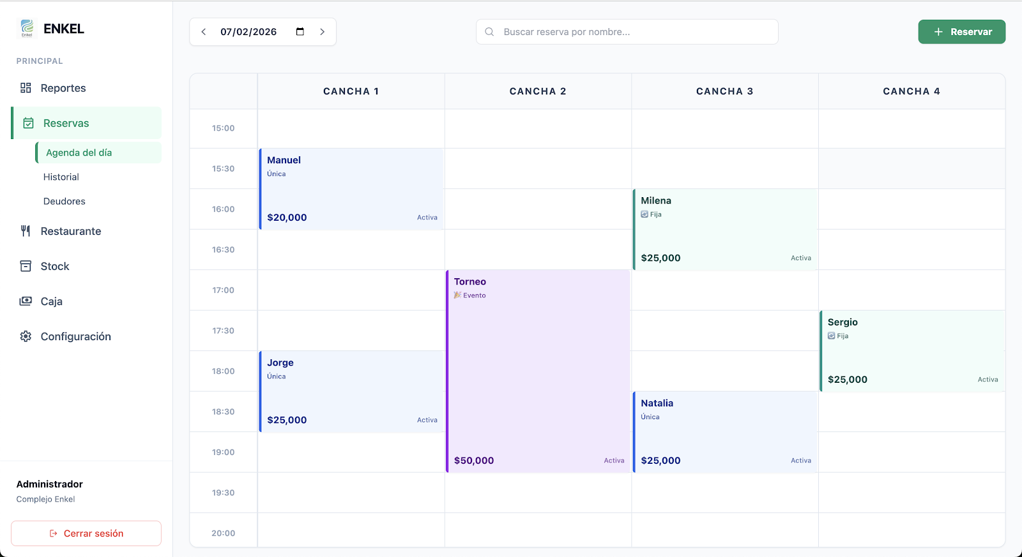Select Manuel's reservation on Cancha 1
The width and height of the screenshot is (1022, 557).
(x=351, y=189)
